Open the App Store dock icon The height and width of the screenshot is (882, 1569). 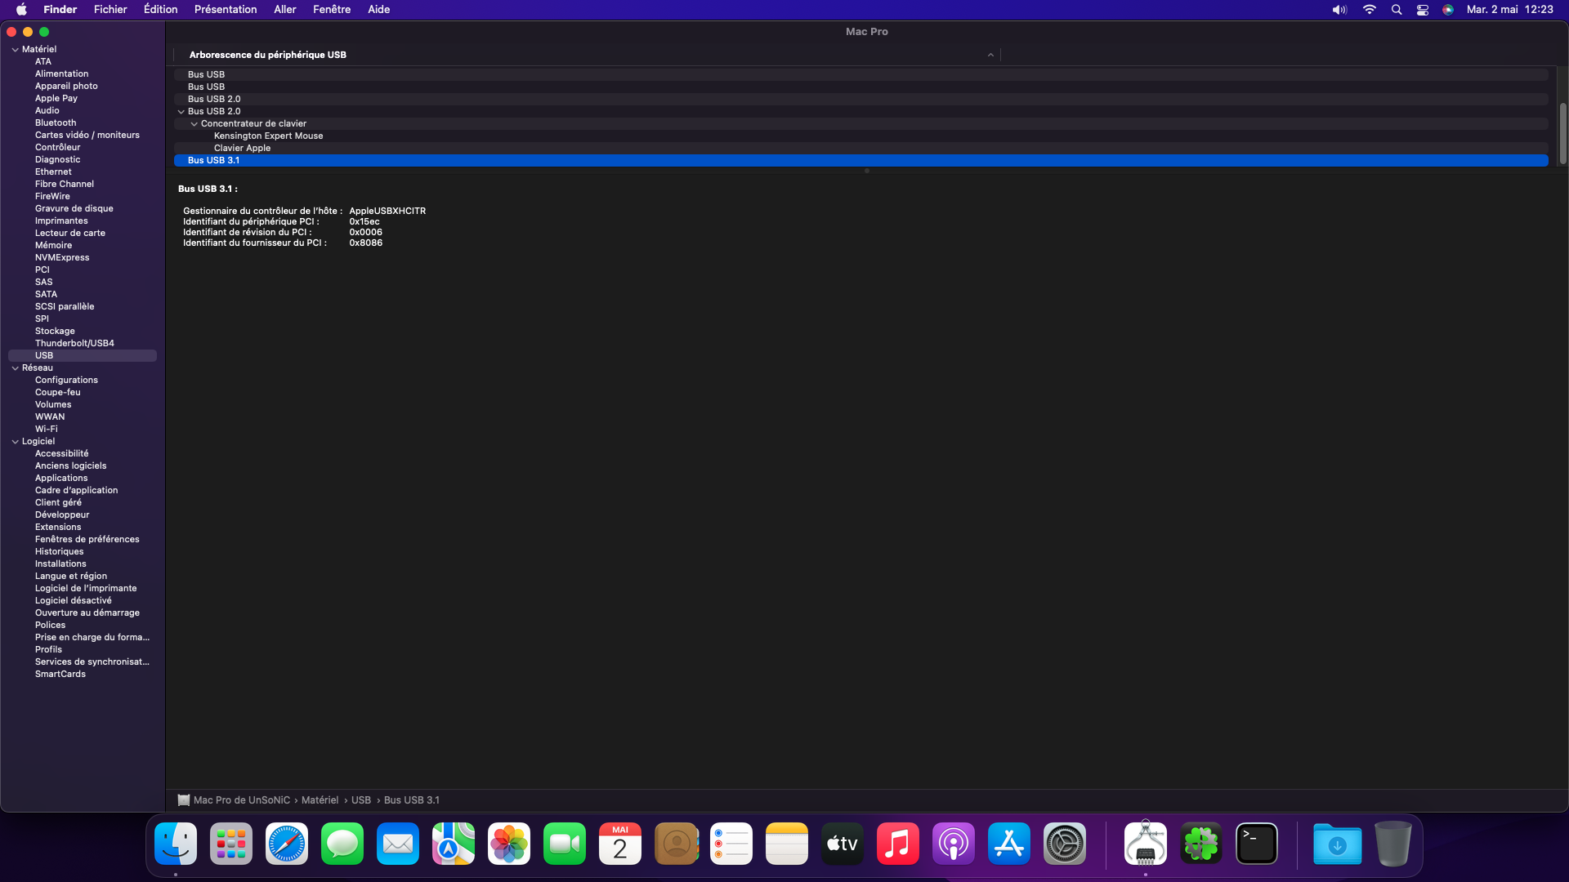point(1009,844)
